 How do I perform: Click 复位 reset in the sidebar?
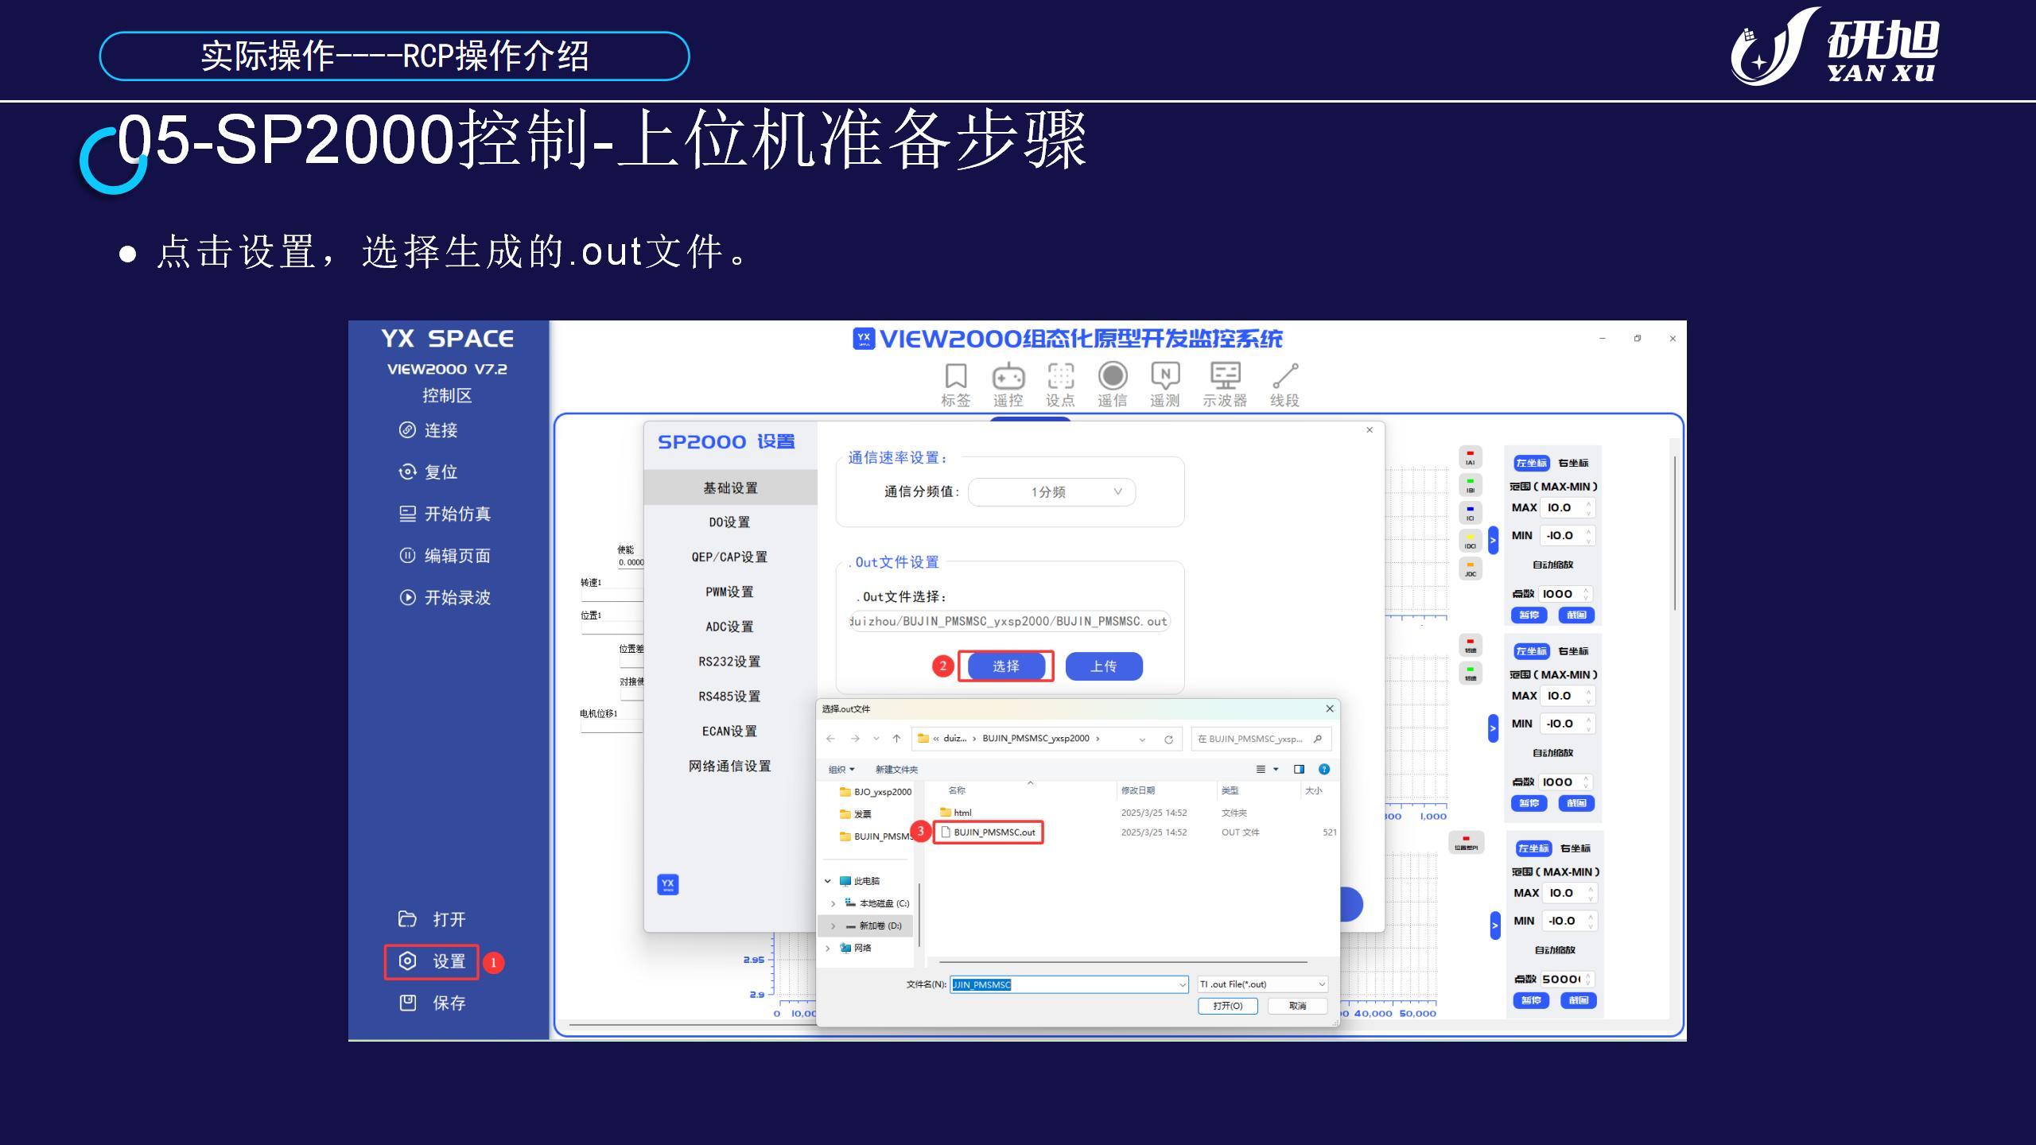point(428,472)
